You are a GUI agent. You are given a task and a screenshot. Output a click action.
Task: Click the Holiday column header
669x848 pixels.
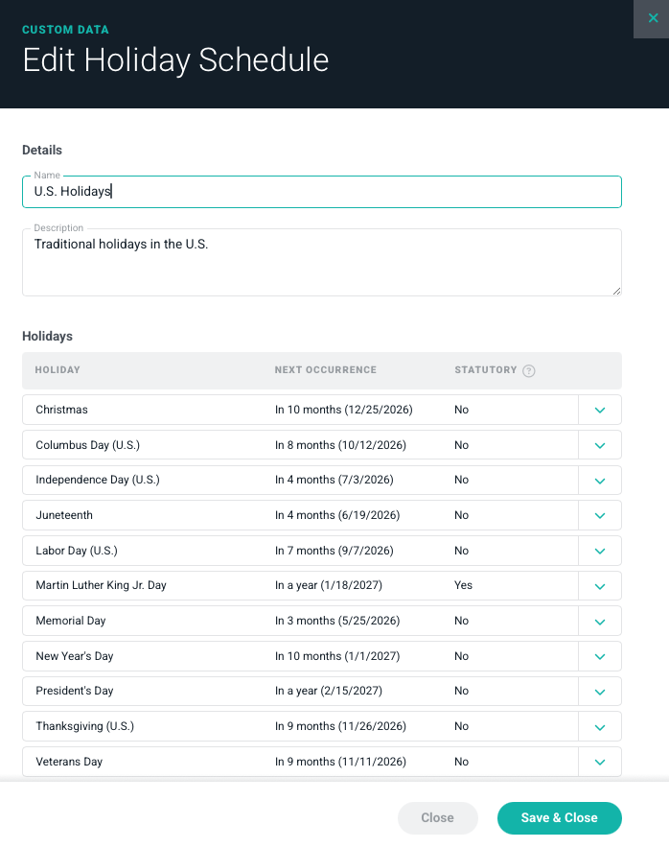(58, 370)
